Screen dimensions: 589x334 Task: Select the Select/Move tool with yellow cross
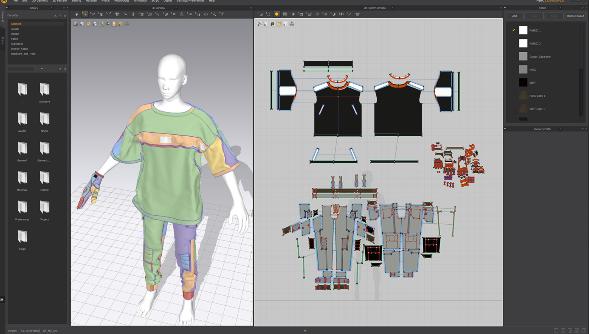point(85,14)
